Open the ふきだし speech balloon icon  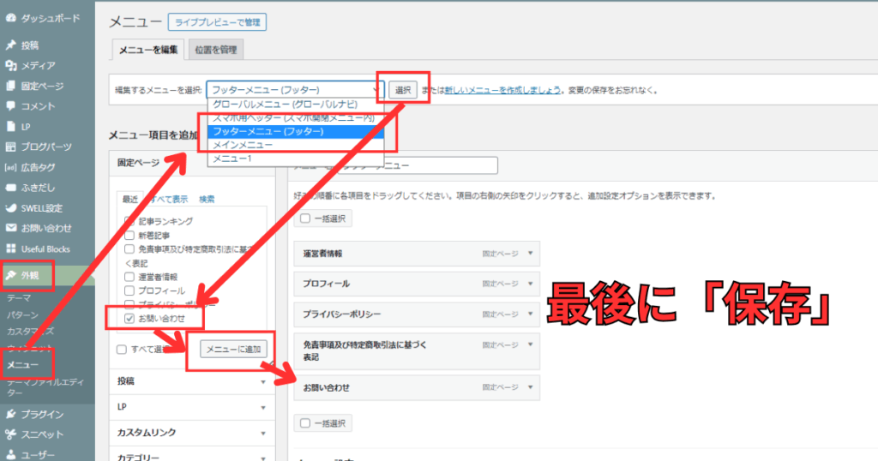[10, 188]
